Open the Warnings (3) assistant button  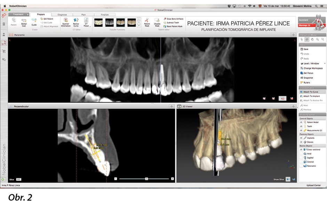click(x=305, y=25)
